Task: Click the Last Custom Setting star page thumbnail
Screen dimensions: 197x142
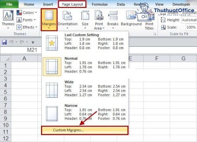Action: [x=52, y=43]
